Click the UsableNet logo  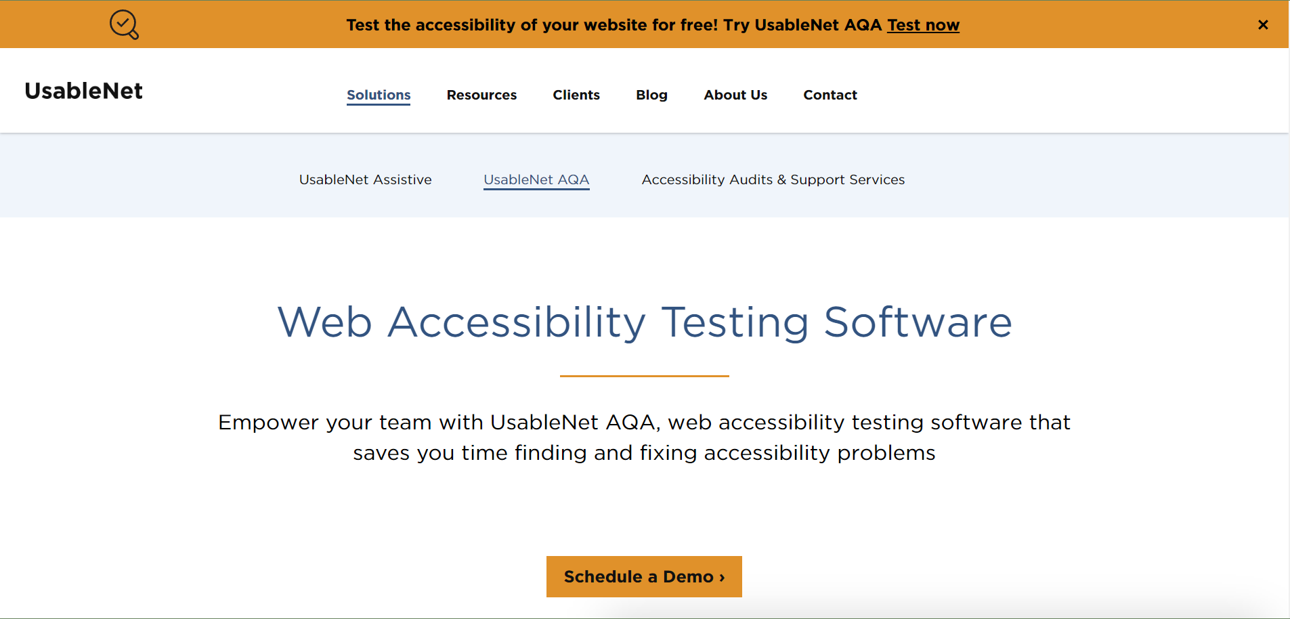pos(83,91)
